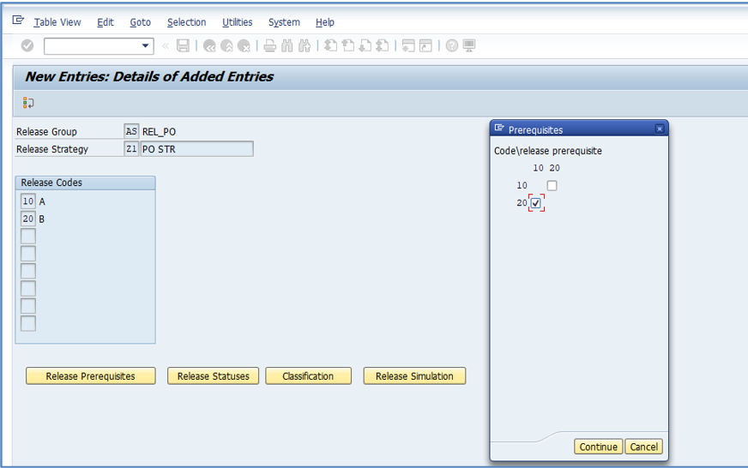The width and height of the screenshot is (748, 468).
Task: Click the Print icon
Action: [270, 45]
